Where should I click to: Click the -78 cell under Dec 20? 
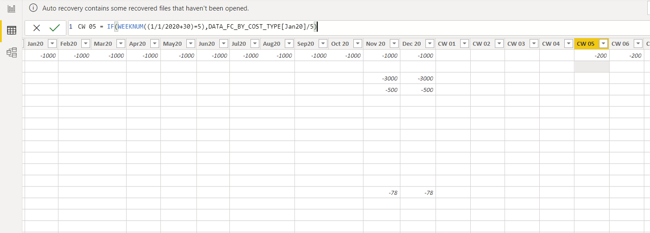[x=418, y=193]
